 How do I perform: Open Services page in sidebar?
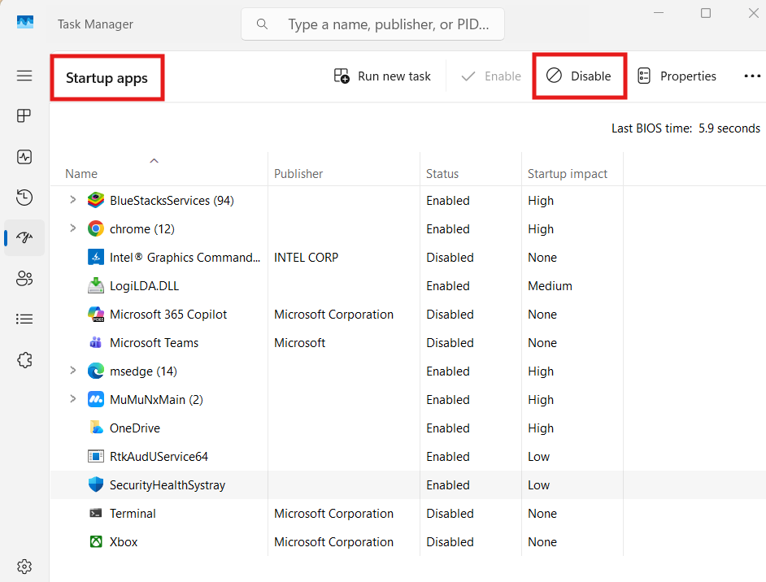[x=24, y=360]
